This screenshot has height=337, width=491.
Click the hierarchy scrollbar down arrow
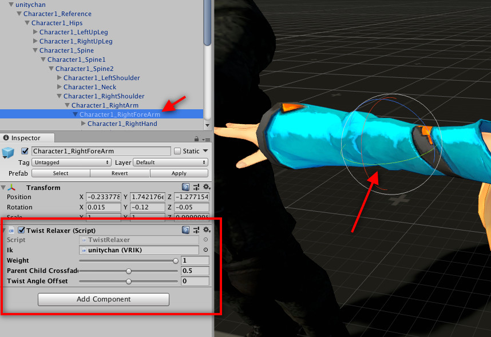pyautogui.click(x=207, y=125)
